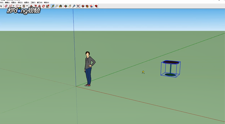The image size is (225, 124).
Task: Choose the Eraser tool
Action: click(6, 6)
